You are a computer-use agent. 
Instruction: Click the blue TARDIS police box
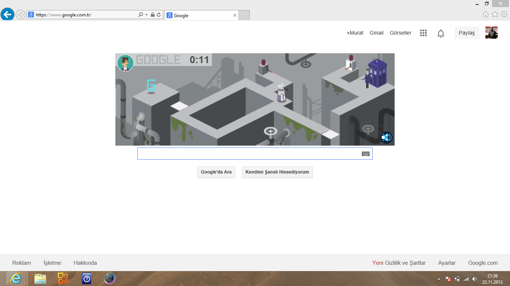point(378,73)
